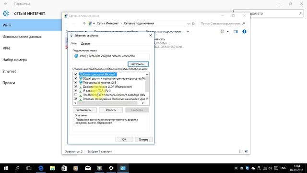
Task: Click OneDrive cloud icon in system tray
Action: [253, 168]
